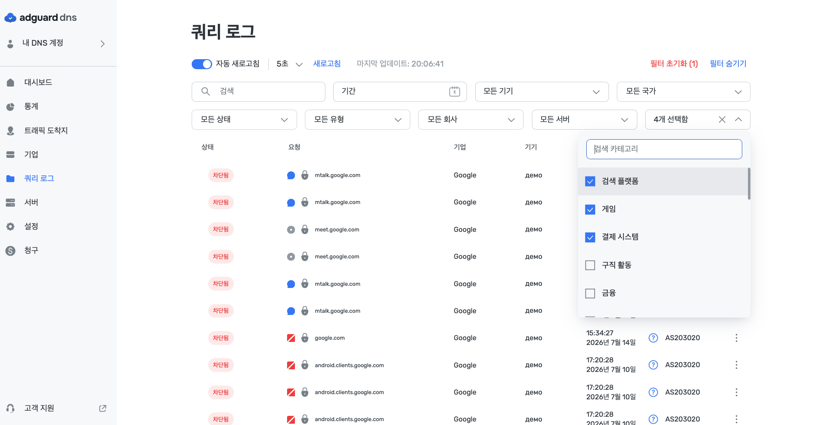822x425 pixels.
Task: Open 모든 서버 dropdown
Action: coord(584,120)
